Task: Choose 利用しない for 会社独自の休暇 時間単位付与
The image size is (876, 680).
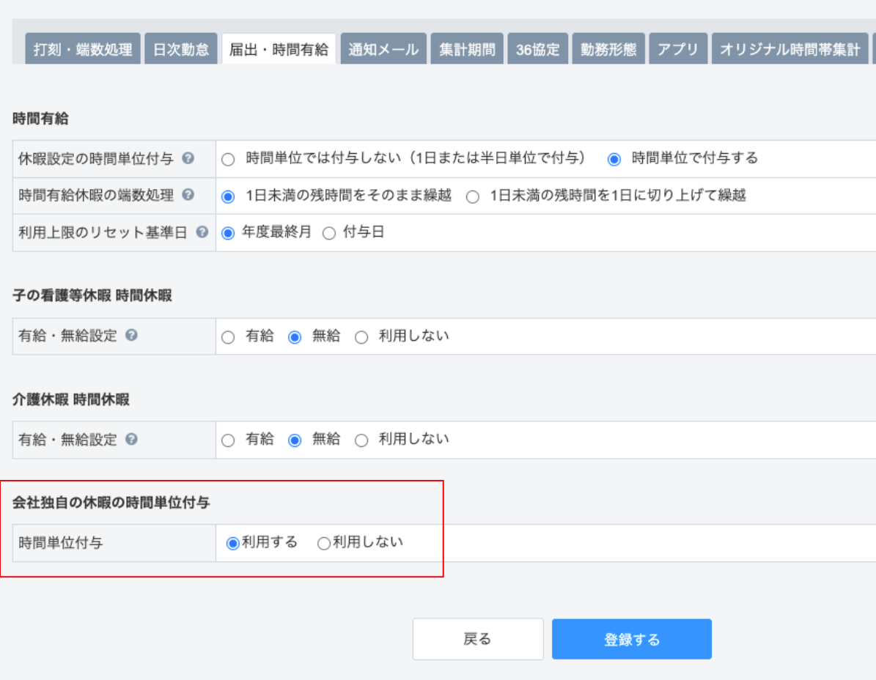Action: click(323, 544)
